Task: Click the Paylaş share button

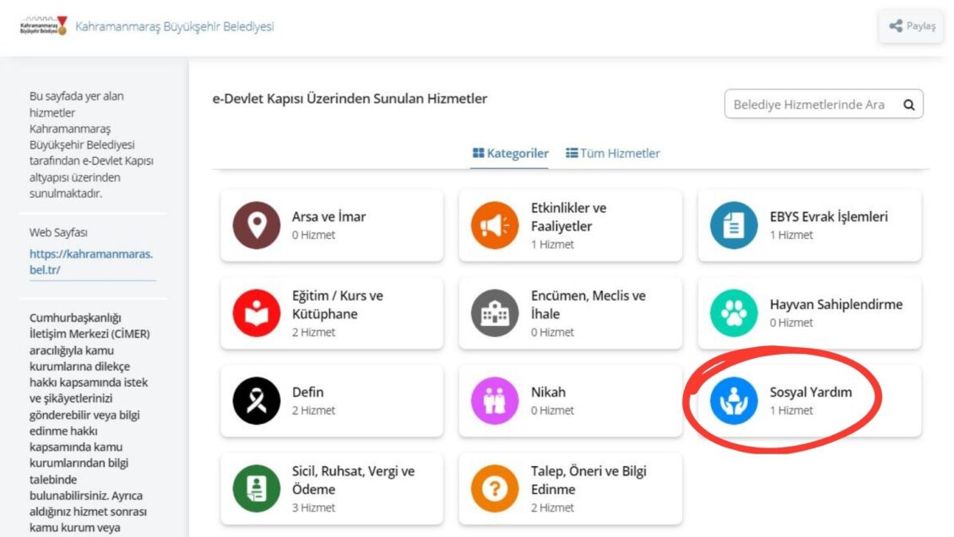Action: 912,26
